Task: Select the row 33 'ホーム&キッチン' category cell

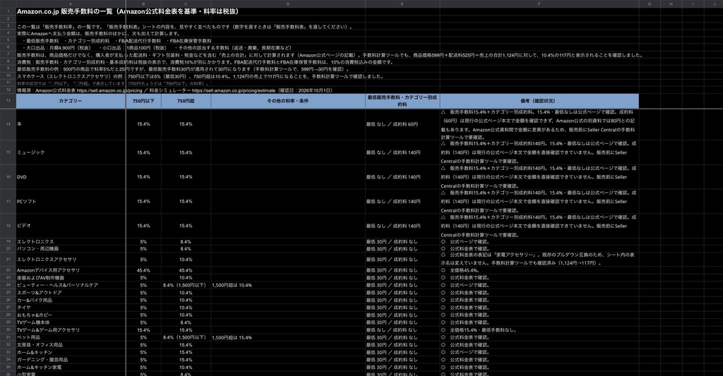Action: click(71, 353)
